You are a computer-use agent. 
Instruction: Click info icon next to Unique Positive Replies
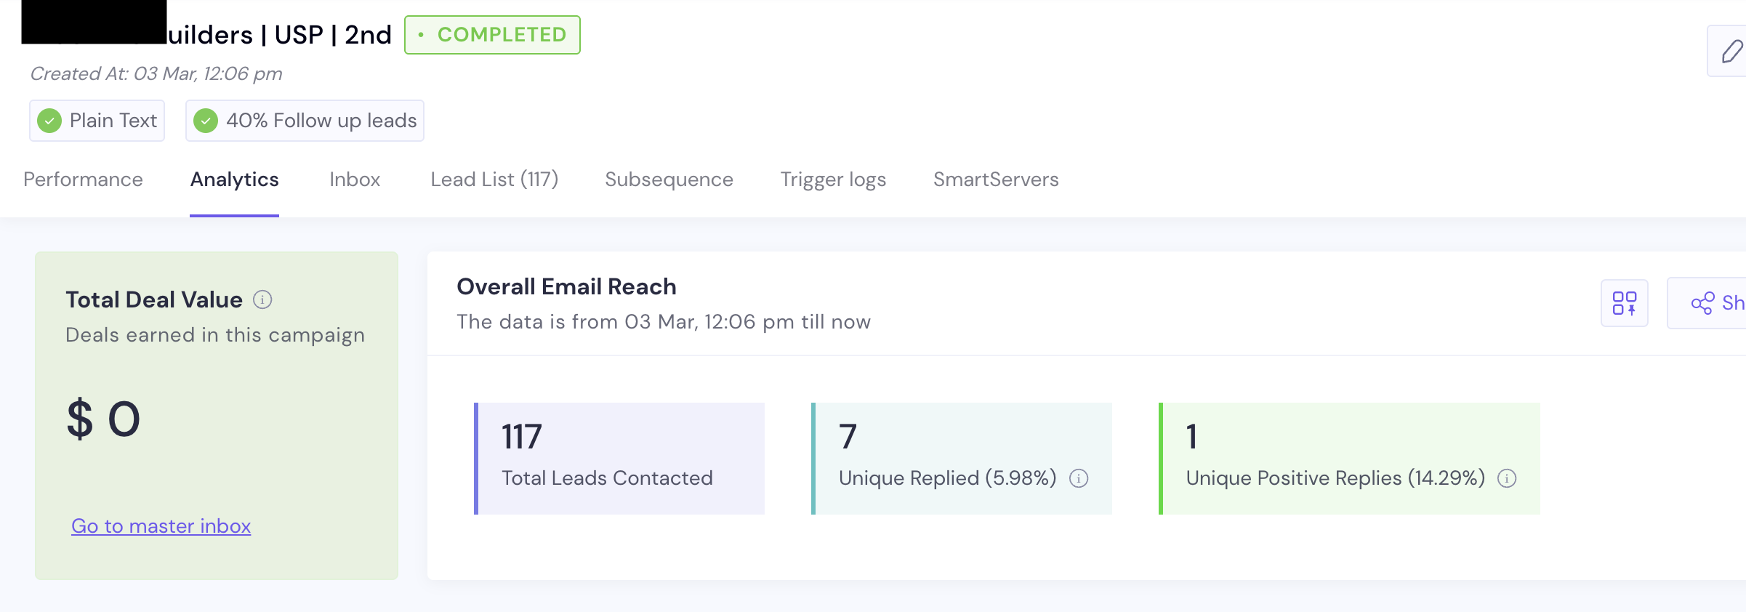(1507, 478)
